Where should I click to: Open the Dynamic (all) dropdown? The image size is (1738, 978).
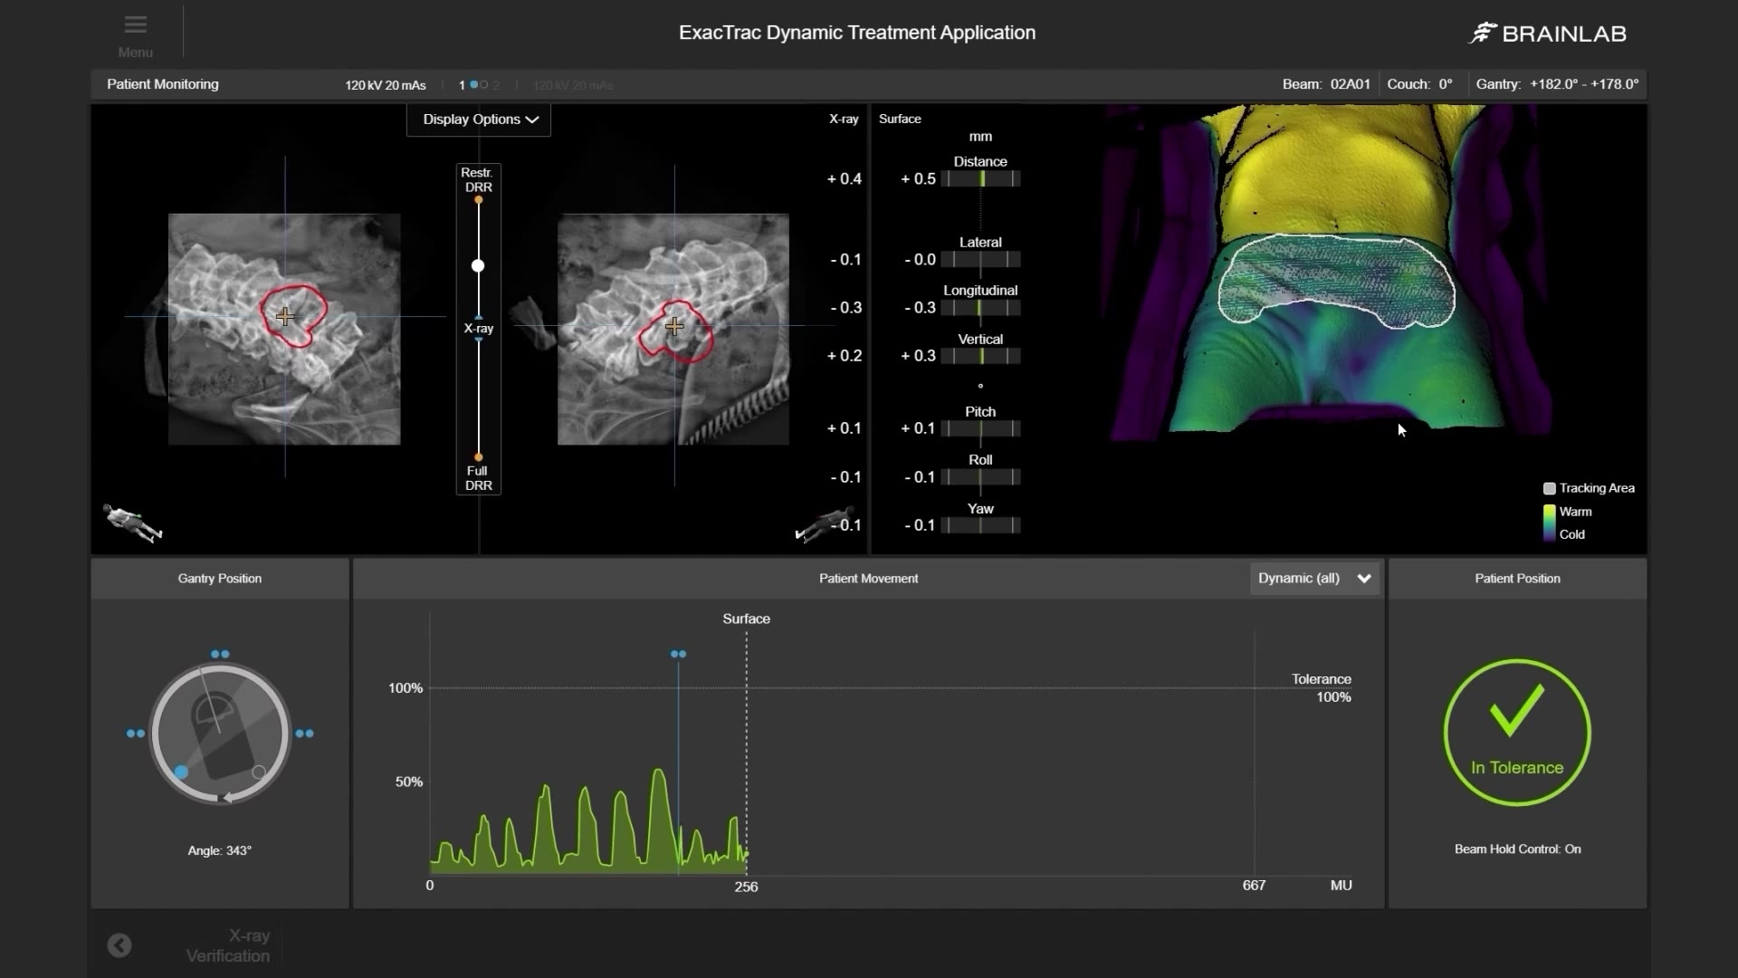pos(1314,579)
